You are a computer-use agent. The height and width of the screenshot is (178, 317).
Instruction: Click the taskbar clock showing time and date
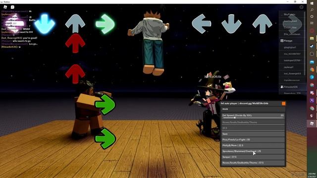pos(312,175)
